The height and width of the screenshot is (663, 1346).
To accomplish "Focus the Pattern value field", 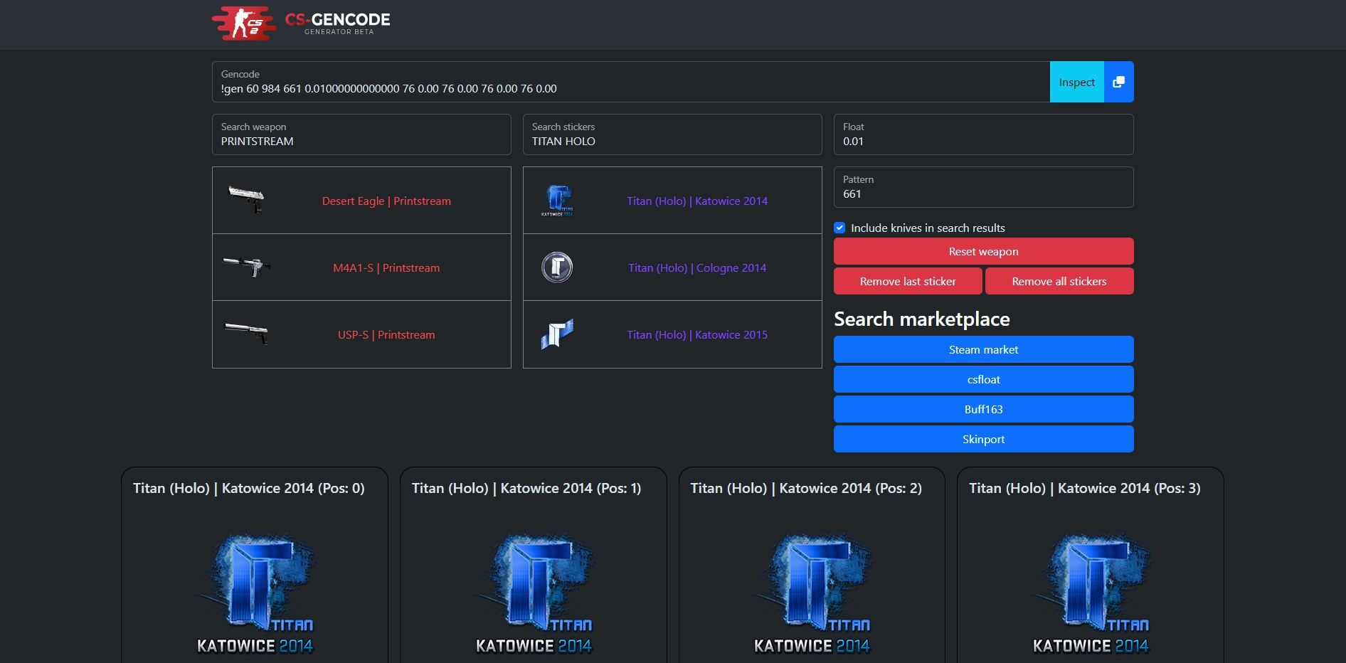I will [x=984, y=187].
